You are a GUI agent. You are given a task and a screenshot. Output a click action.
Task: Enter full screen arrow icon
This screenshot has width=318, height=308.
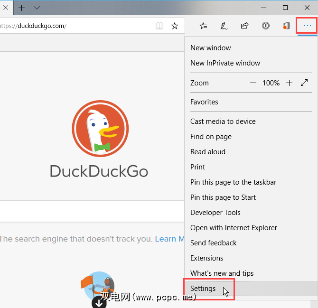click(304, 83)
